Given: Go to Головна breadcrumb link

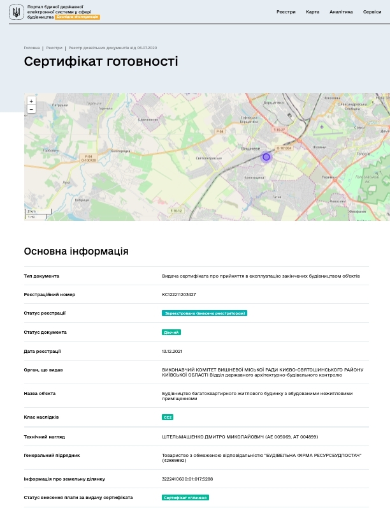Looking at the screenshot, I should [32, 48].
